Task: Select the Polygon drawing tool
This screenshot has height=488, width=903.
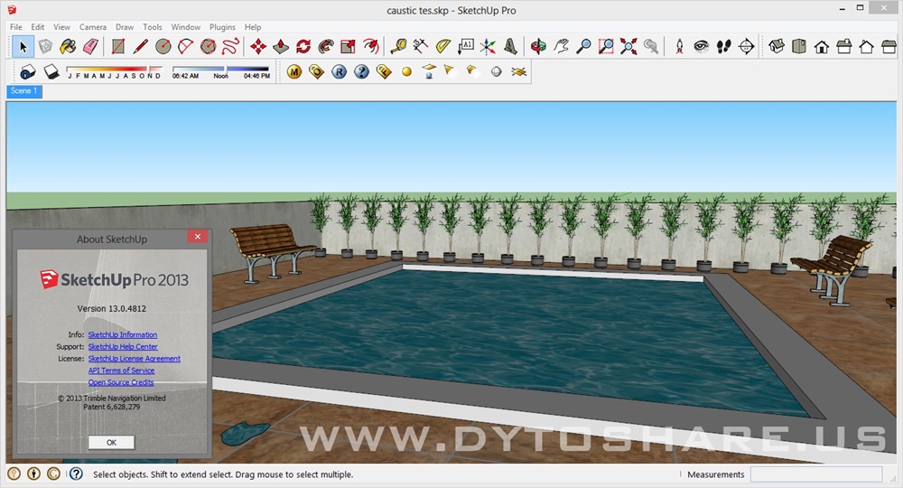Action: tap(208, 47)
